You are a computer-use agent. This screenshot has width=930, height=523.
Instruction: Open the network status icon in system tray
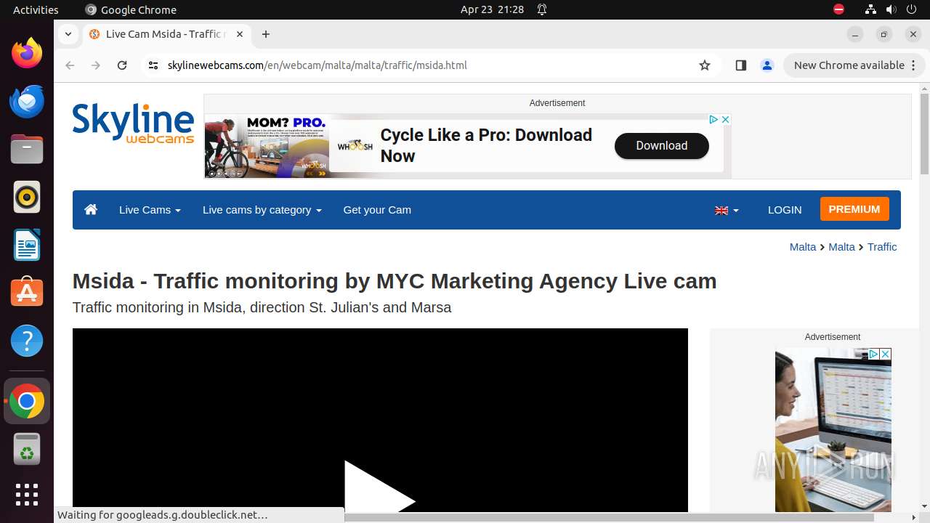pos(870,9)
